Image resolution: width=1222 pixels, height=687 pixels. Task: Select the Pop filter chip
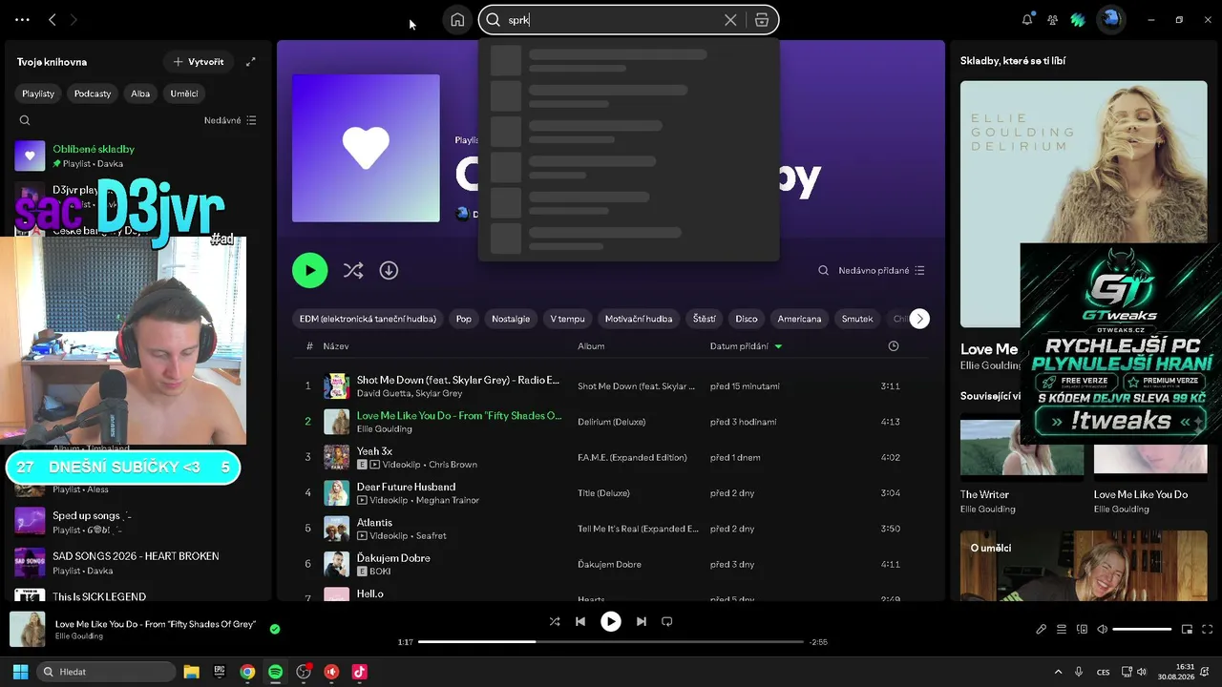tap(463, 319)
